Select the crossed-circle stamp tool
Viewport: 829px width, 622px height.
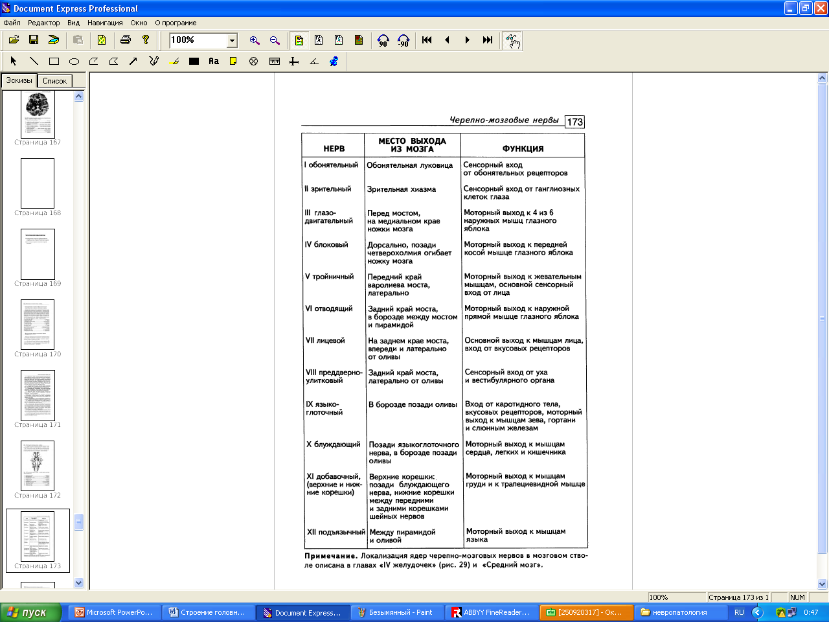pyautogui.click(x=254, y=61)
